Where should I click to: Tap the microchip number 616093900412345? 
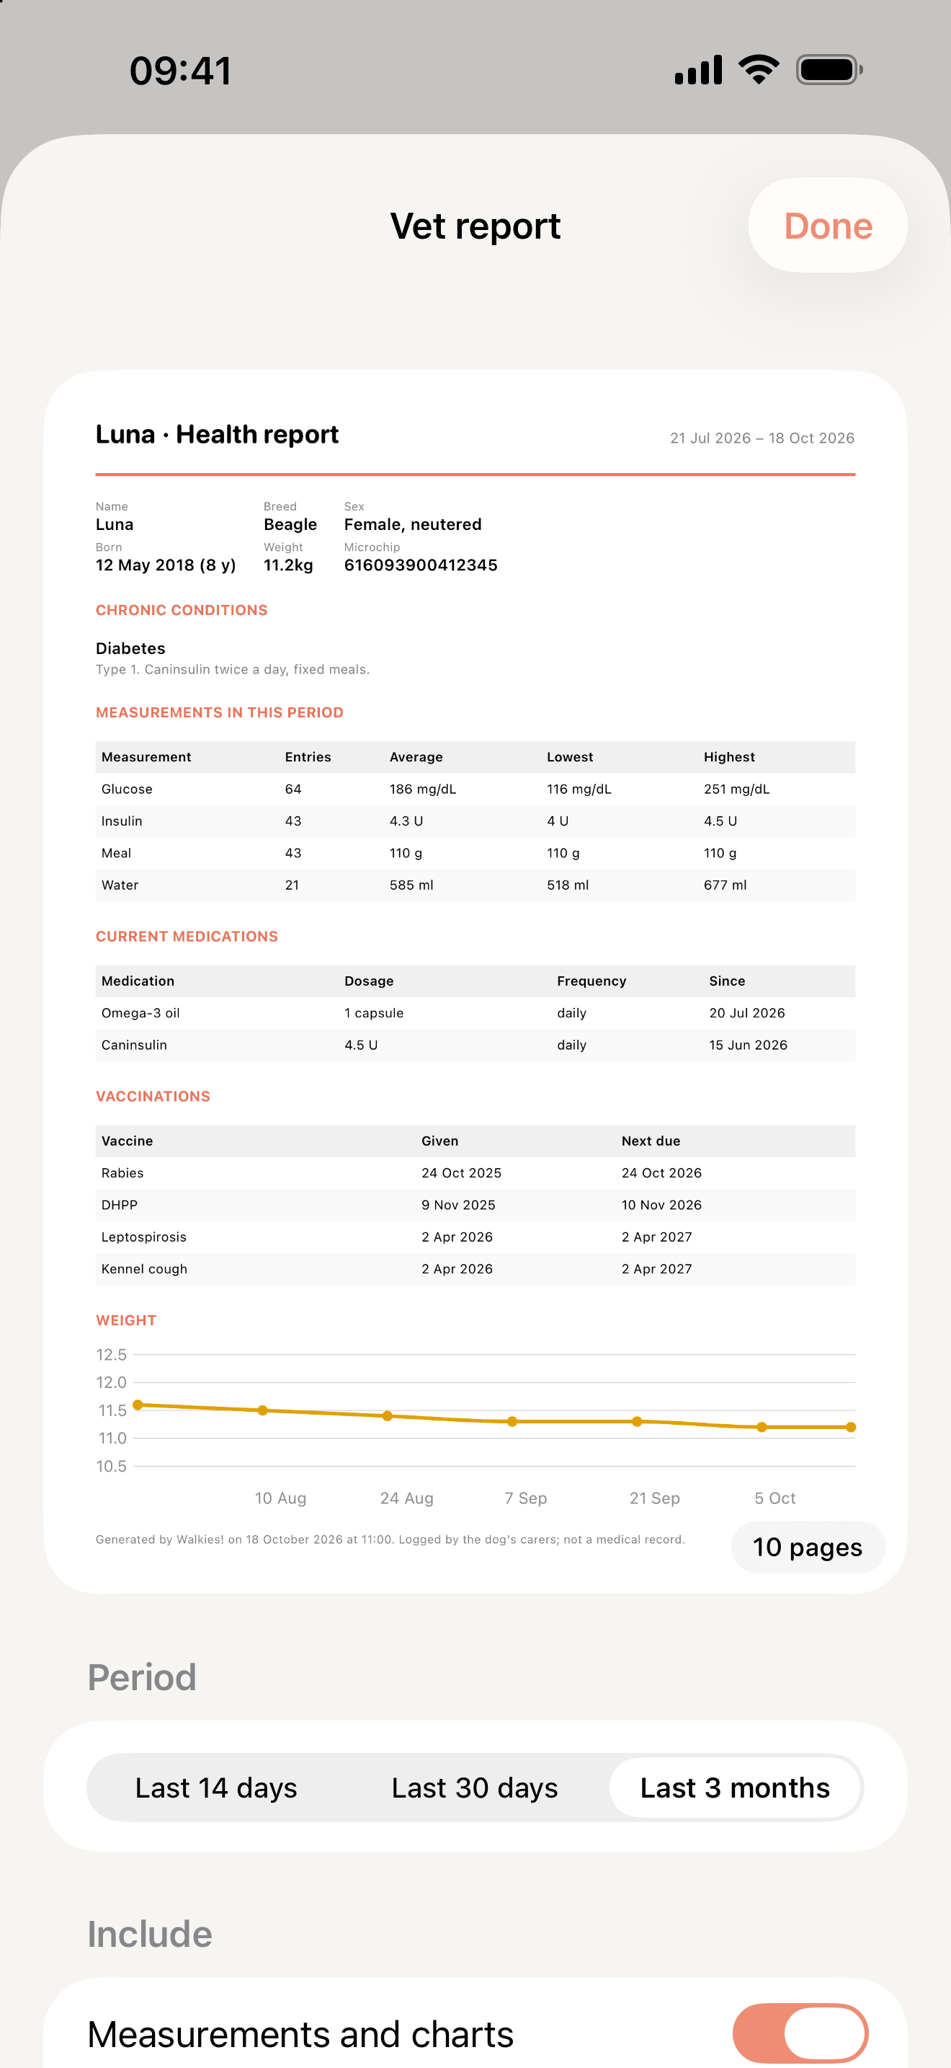tap(421, 565)
